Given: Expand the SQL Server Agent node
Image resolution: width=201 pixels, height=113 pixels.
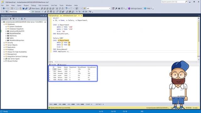Looking at the screenshot, I should [4, 59].
